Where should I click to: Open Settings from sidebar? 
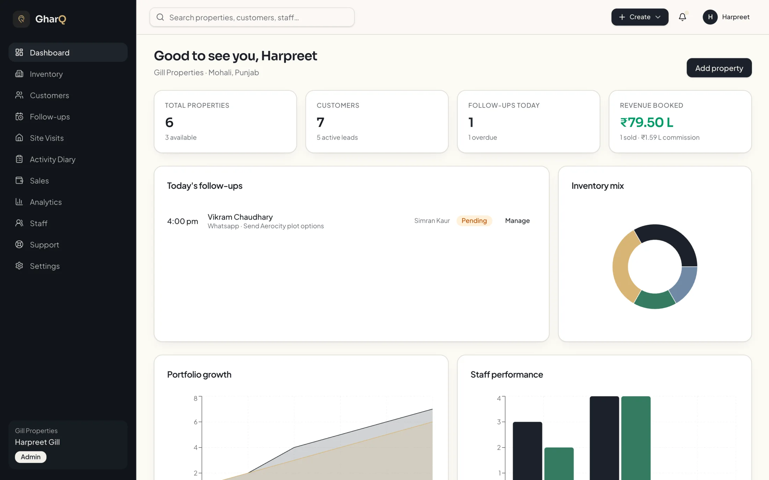pyautogui.click(x=68, y=266)
